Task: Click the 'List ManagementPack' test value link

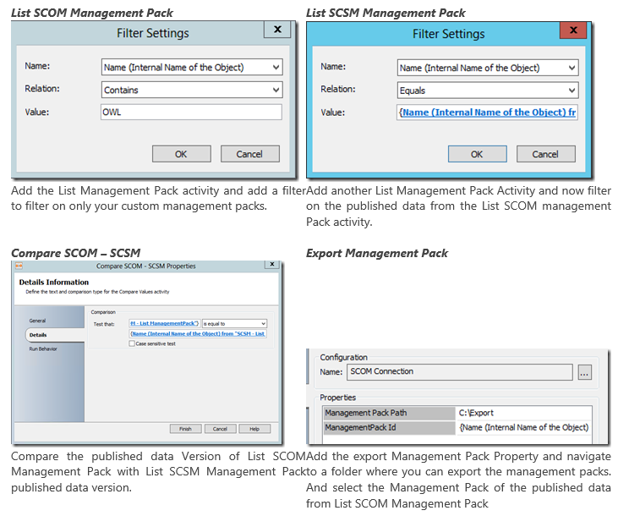Action: click(165, 323)
